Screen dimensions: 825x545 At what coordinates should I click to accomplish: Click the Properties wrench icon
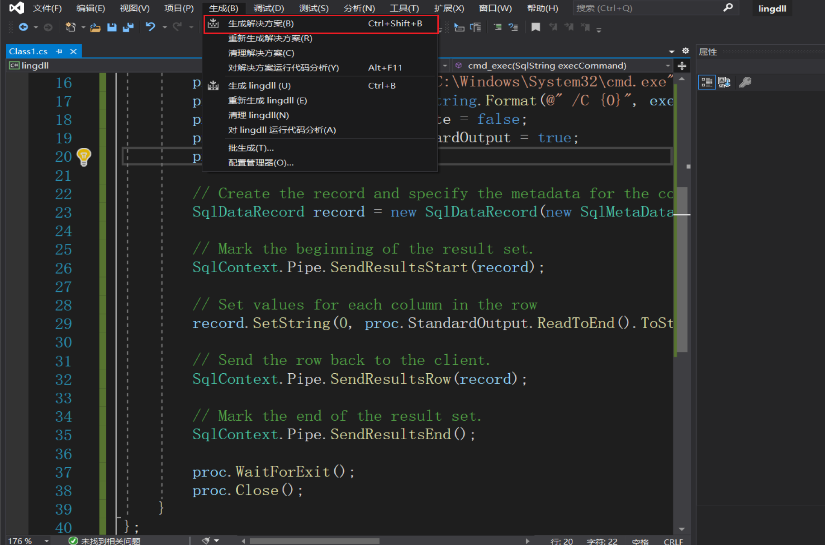[x=745, y=82]
